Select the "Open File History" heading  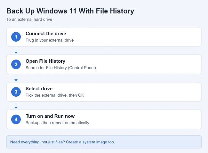point(45,61)
